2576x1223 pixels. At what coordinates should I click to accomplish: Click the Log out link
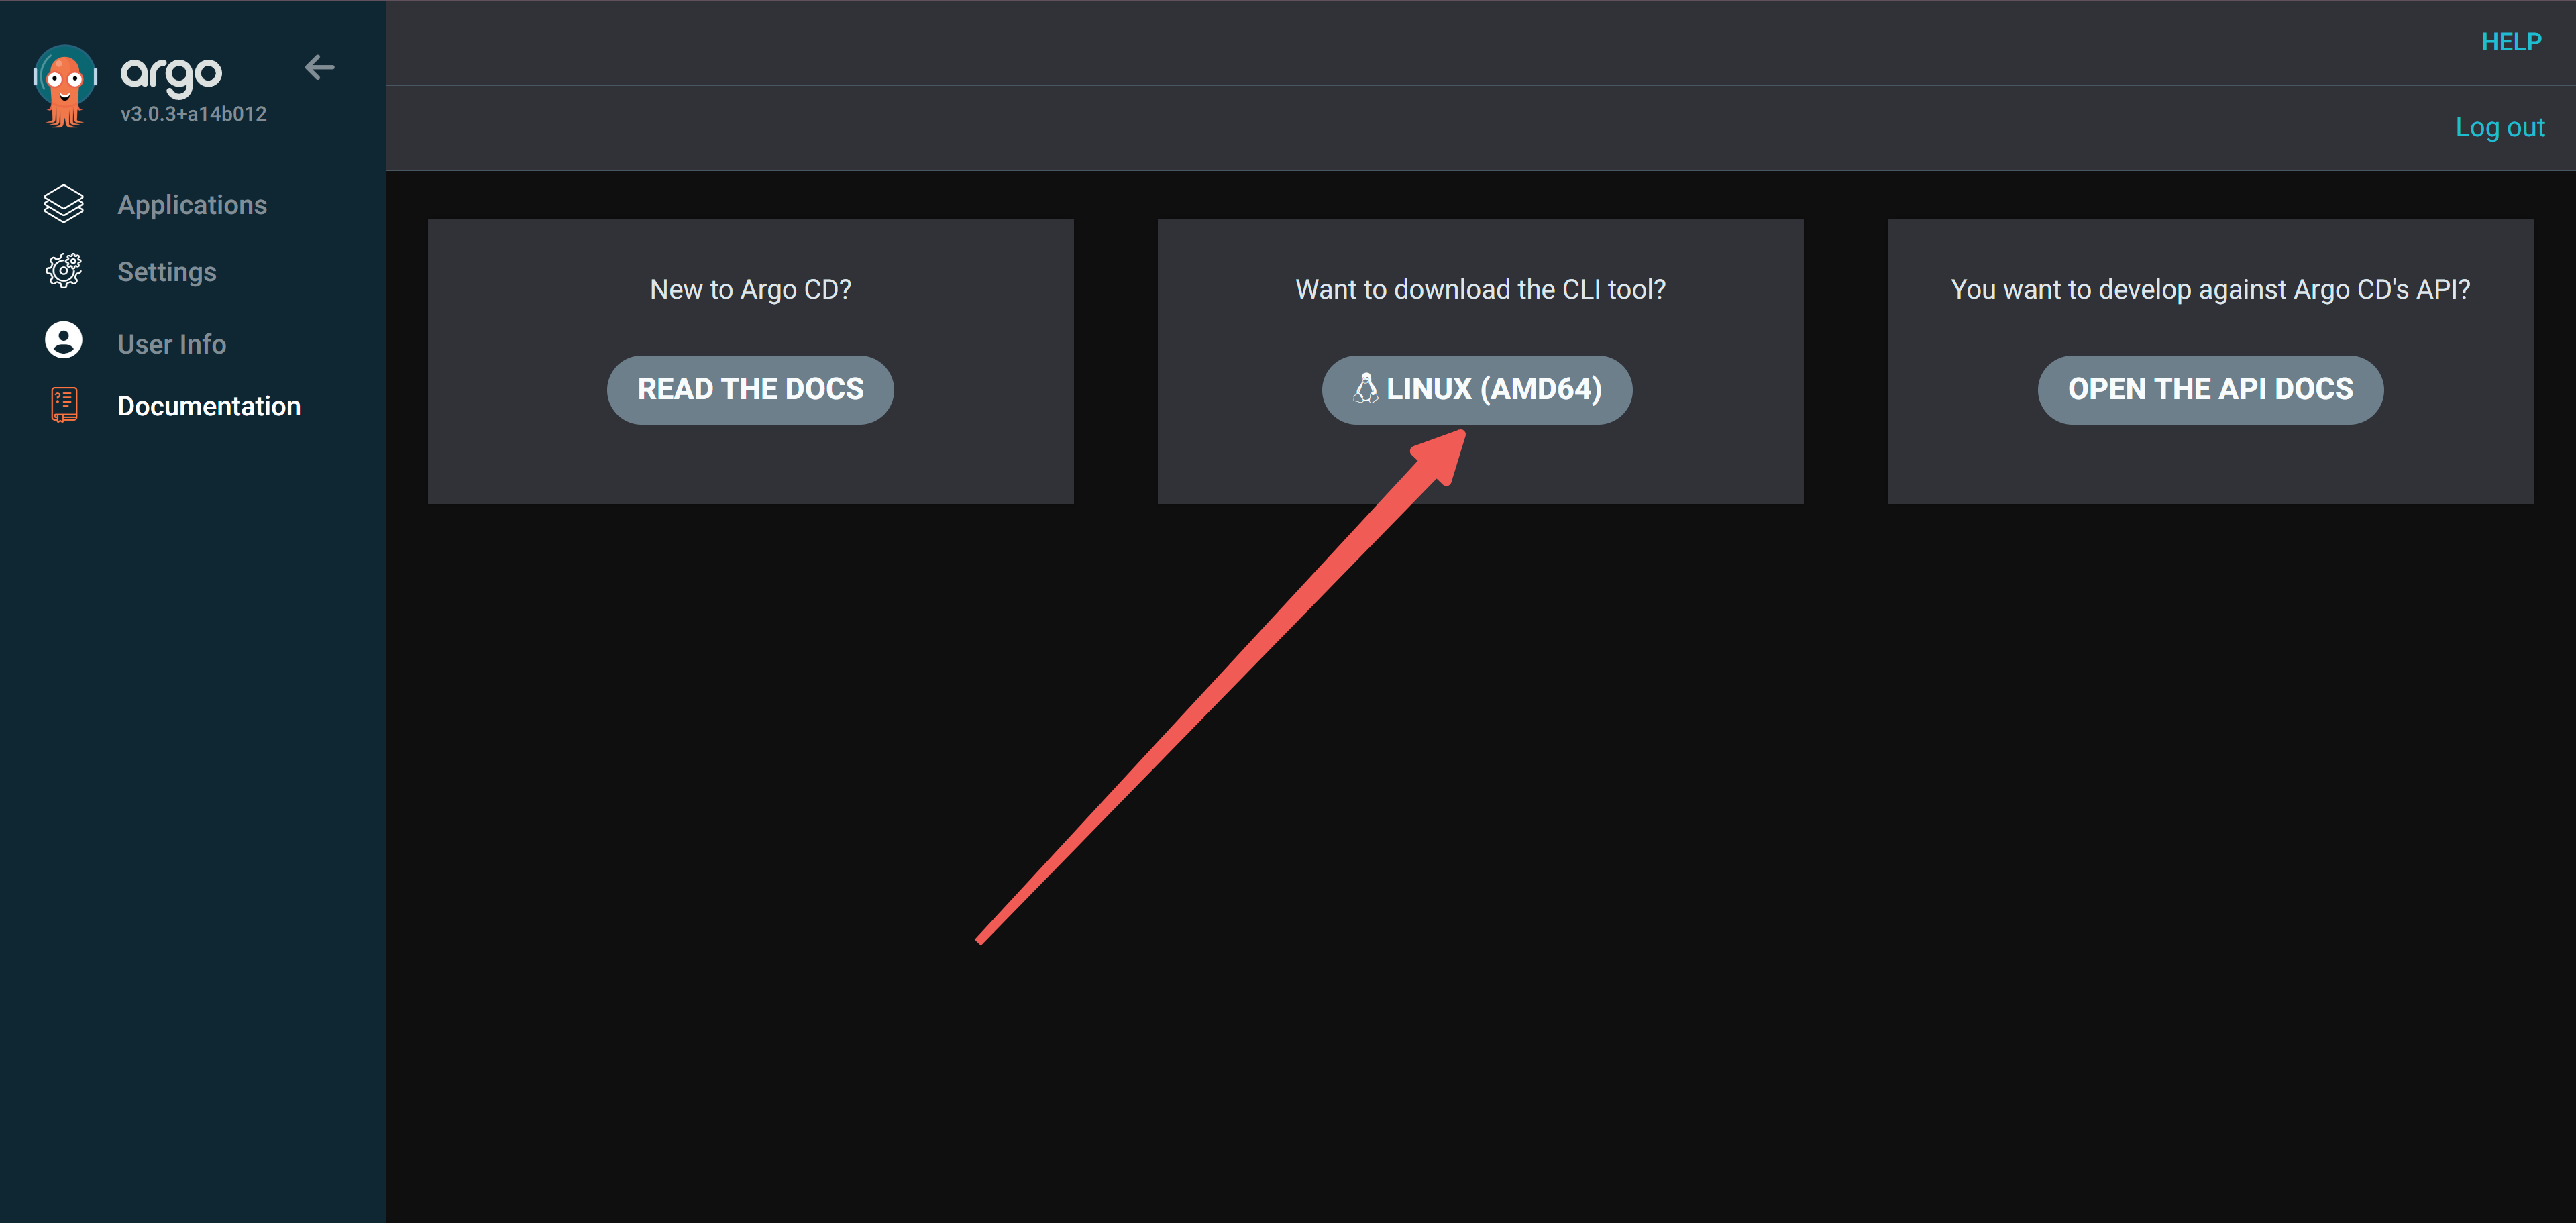coord(2500,127)
